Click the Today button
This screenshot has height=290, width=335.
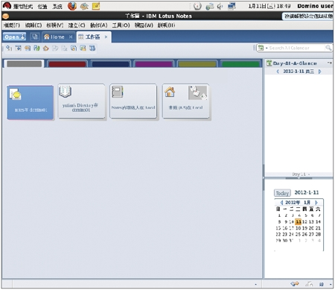[x=282, y=193]
